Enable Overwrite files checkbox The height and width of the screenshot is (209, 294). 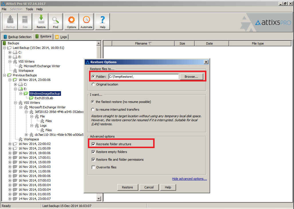[93, 167]
